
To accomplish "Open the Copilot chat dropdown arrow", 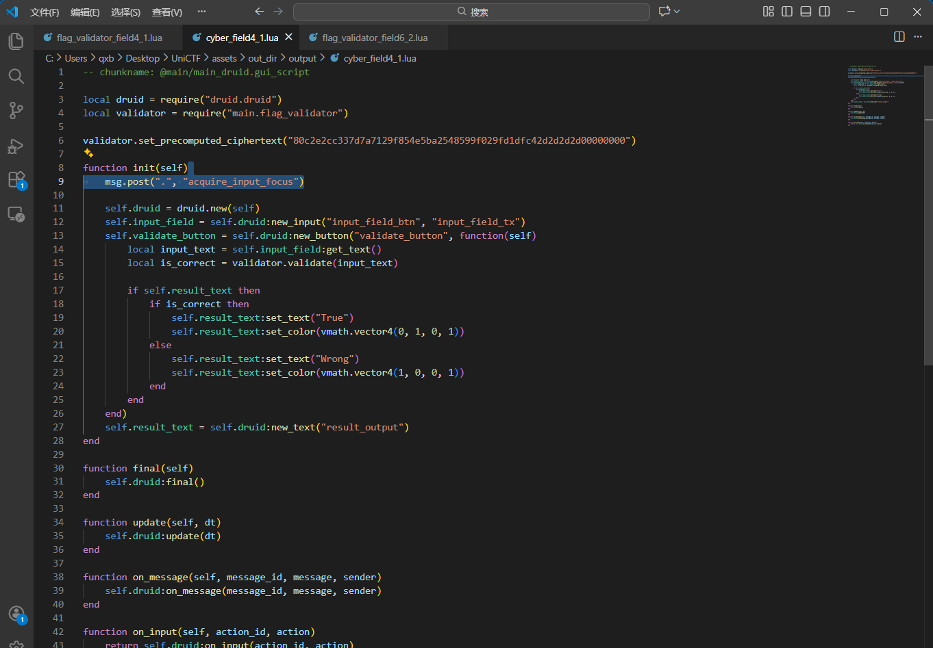I will 677,12.
